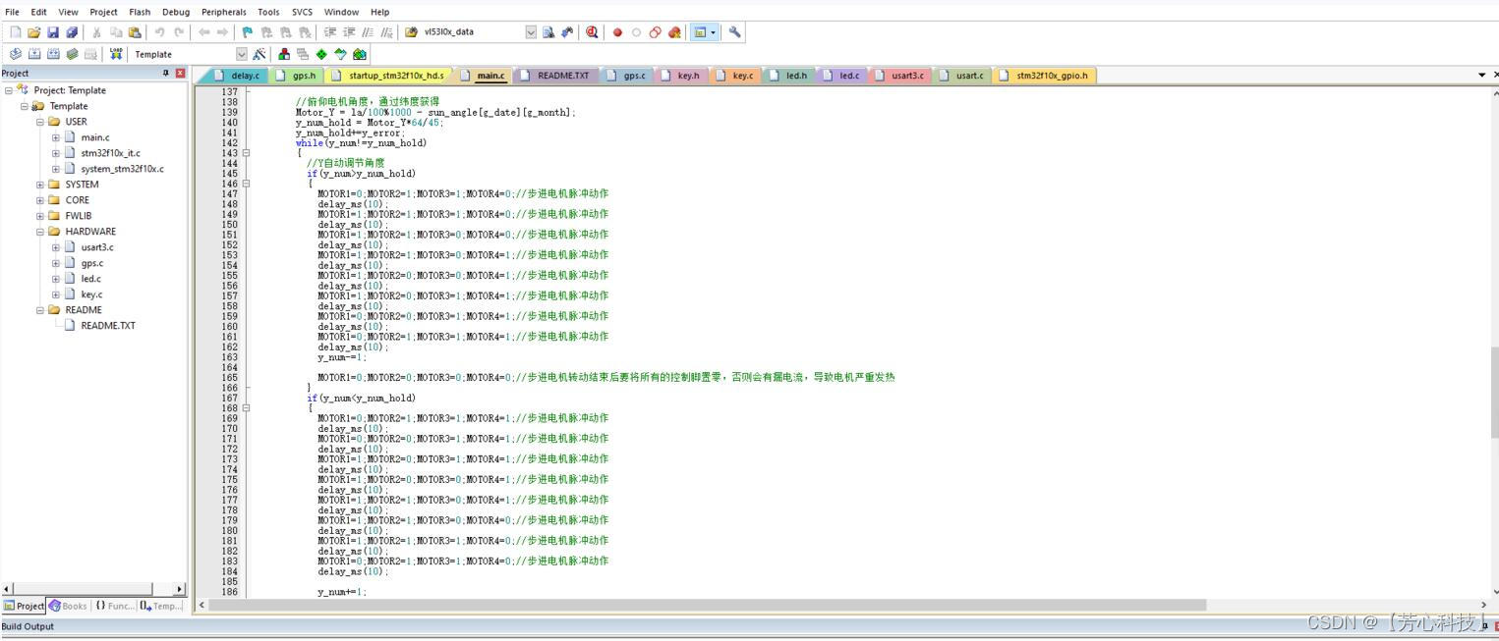This screenshot has height=641, width=1499.
Task: Select stm32f10x_it.c in project tree
Action: click(x=110, y=153)
